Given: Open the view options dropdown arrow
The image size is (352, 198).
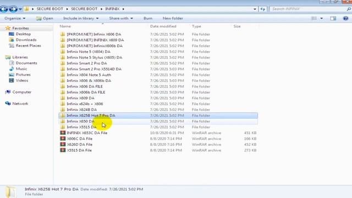Looking at the screenshot, I should coord(321,18).
